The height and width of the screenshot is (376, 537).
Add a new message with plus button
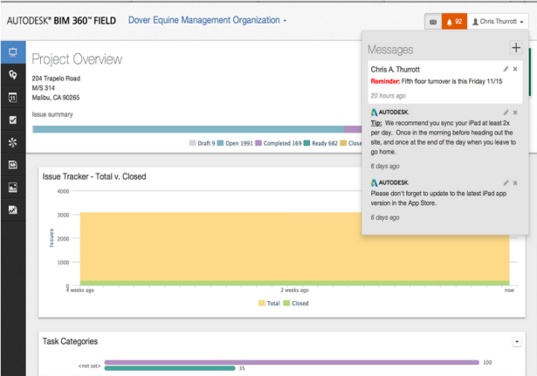pos(516,48)
